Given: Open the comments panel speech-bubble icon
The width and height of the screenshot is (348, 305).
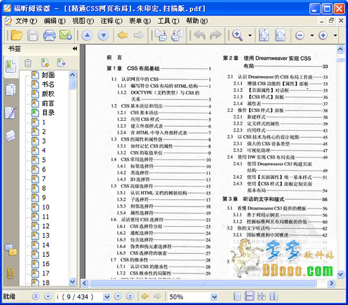Looking at the screenshot, I should click(10, 250).
